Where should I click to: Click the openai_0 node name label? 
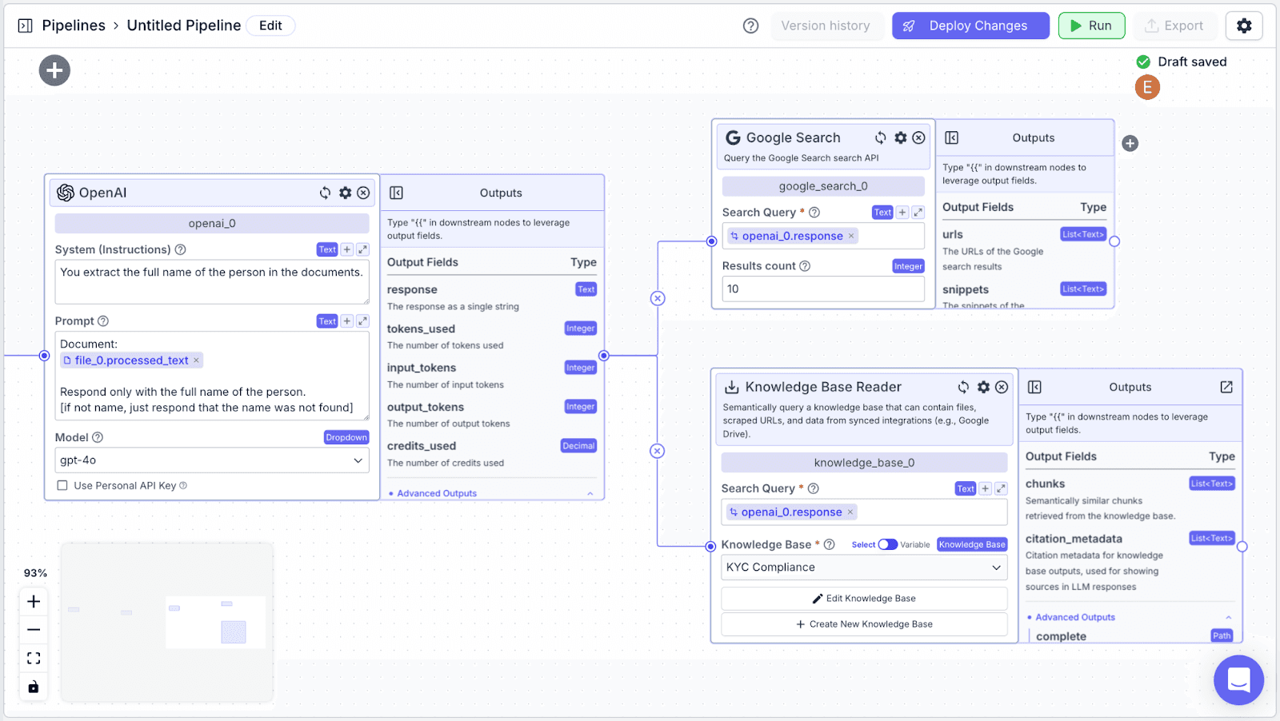point(212,224)
